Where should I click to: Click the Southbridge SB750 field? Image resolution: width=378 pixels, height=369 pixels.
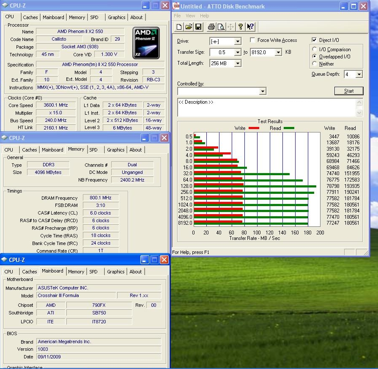(x=99, y=313)
